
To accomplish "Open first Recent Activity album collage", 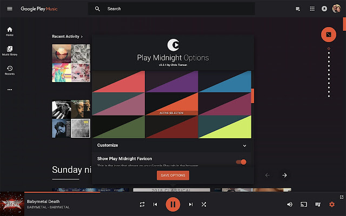I will (71, 63).
